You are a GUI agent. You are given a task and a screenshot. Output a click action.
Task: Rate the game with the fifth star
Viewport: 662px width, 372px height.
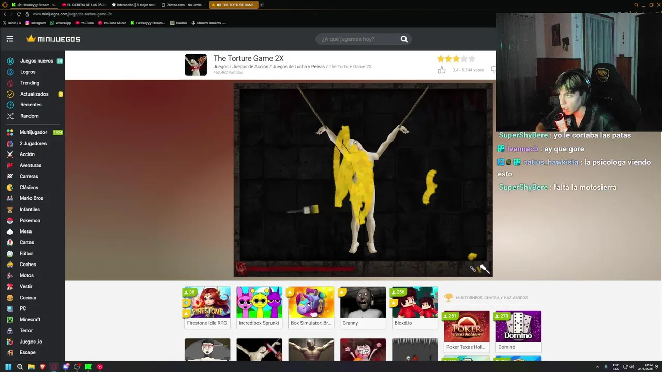point(471,59)
